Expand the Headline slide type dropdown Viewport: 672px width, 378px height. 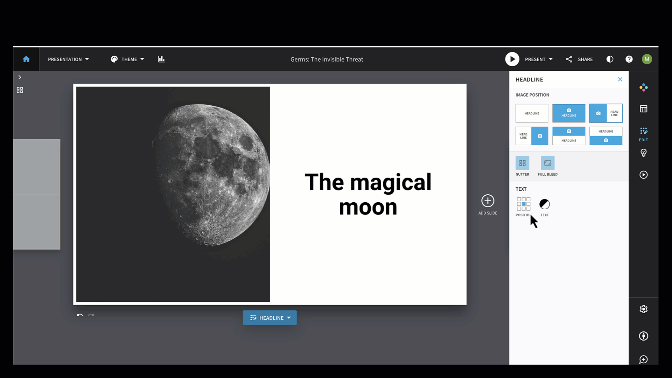click(x=269, y=318)
